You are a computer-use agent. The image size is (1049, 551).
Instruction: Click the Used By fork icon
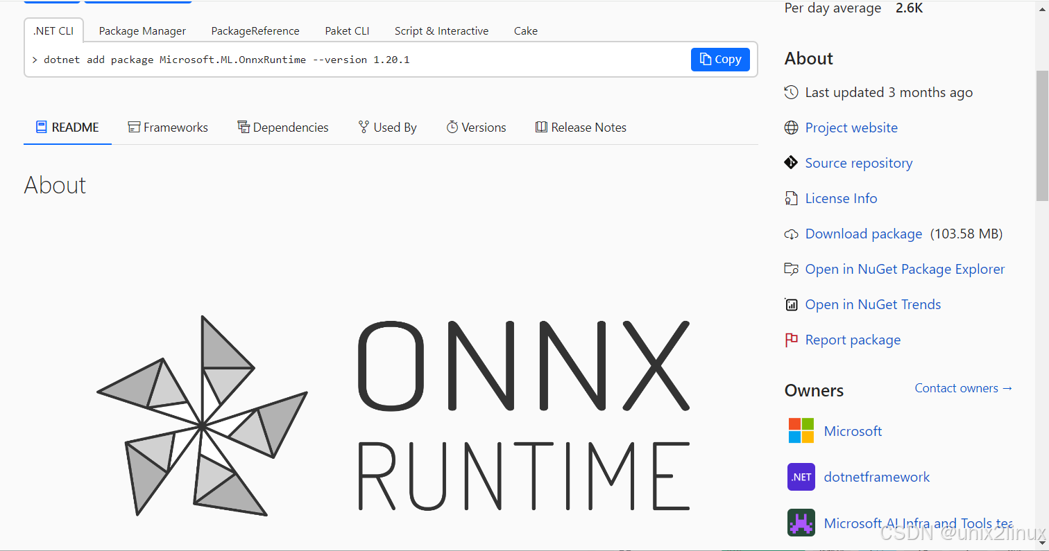pos(364,127)
